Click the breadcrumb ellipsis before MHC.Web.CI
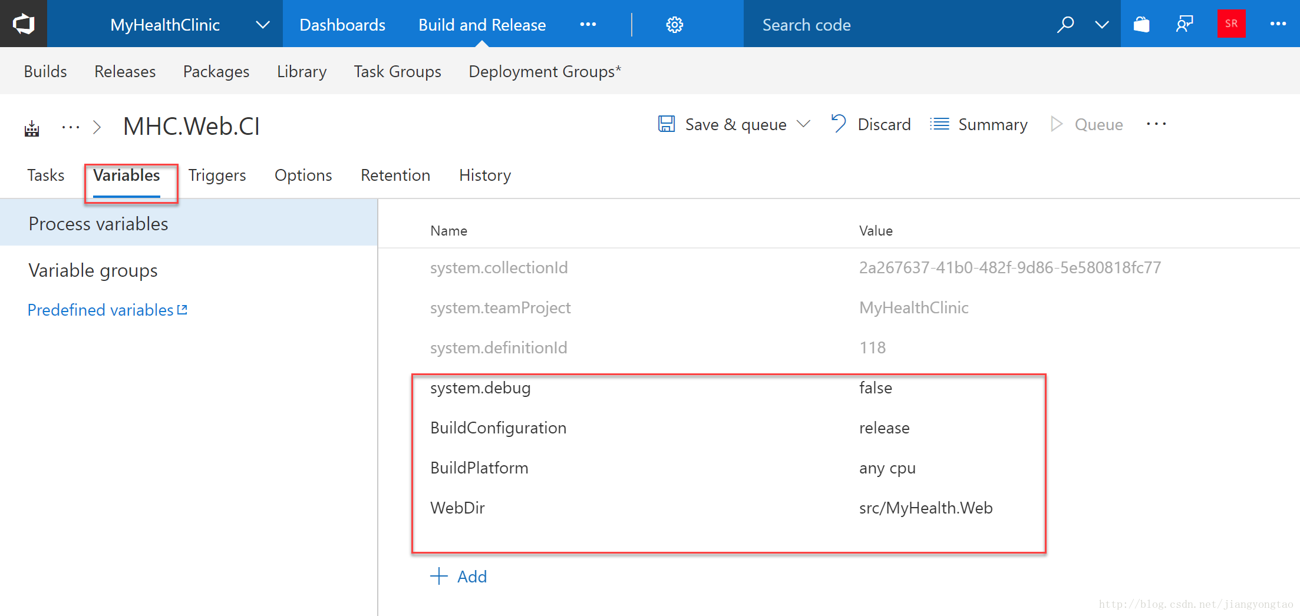 pyautogui.click(x=71, y=127)
